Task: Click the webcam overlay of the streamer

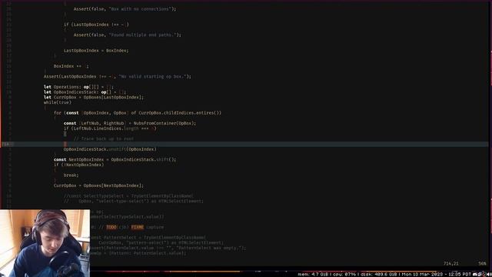Action: tap(45, 243)
